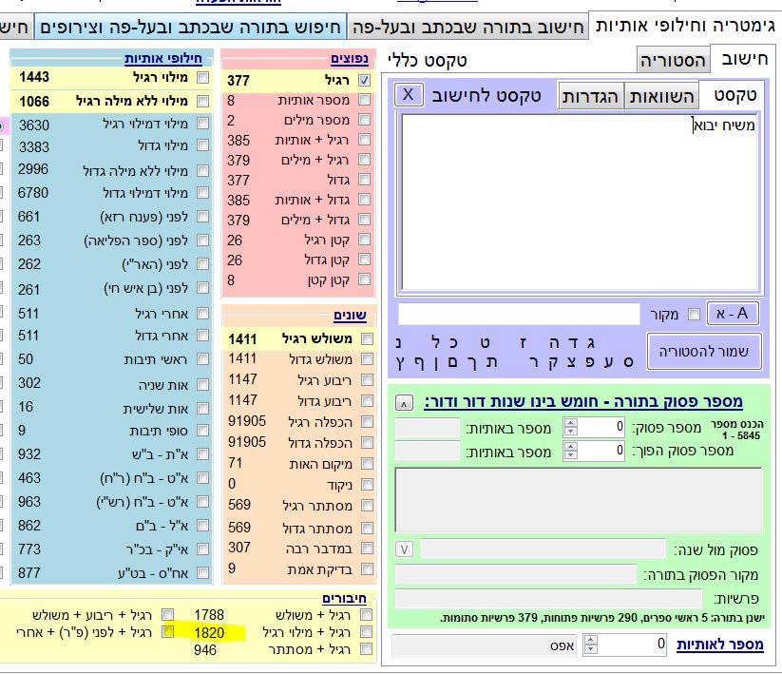Clear the calculation text with the X button
782x674 pixels.
408,95
